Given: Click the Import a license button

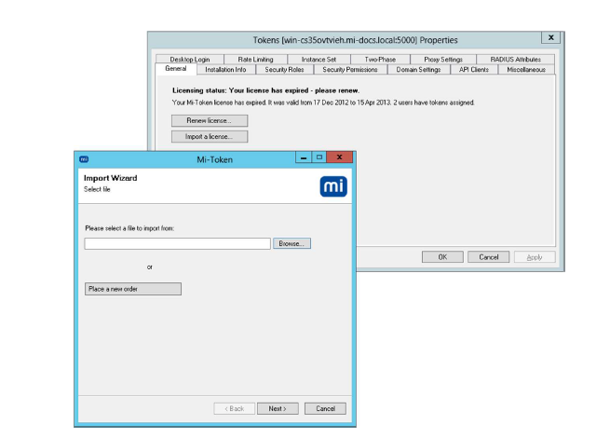Looking at the screenshot, I should pyautogui.click(x=210, y=137).
